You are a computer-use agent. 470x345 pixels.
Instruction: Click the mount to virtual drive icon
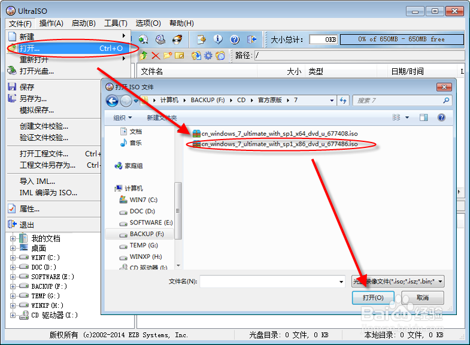point(160,40)
